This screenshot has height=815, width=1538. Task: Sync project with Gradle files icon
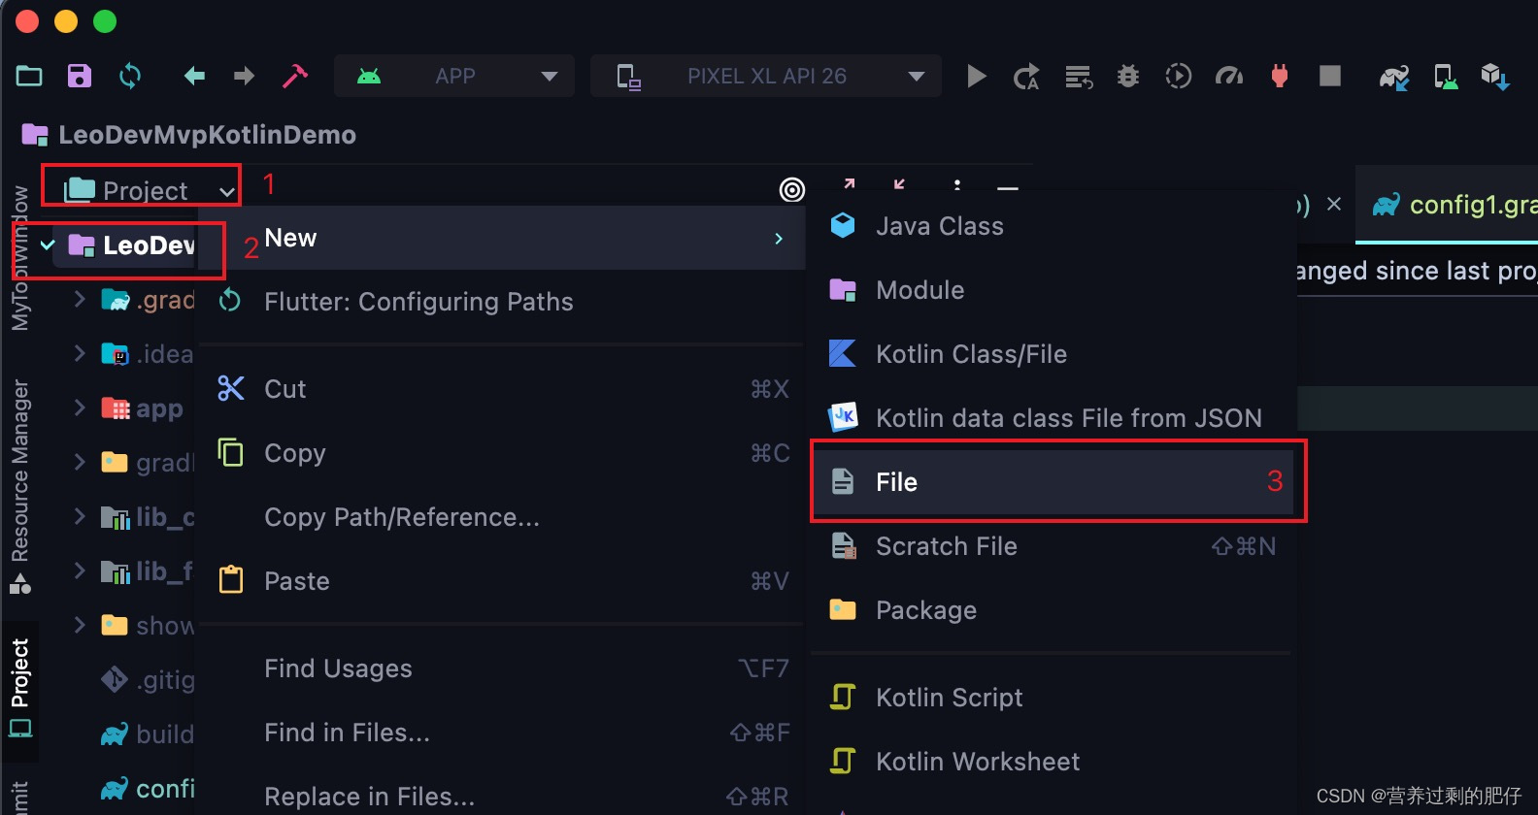[x=1394, y=77]
